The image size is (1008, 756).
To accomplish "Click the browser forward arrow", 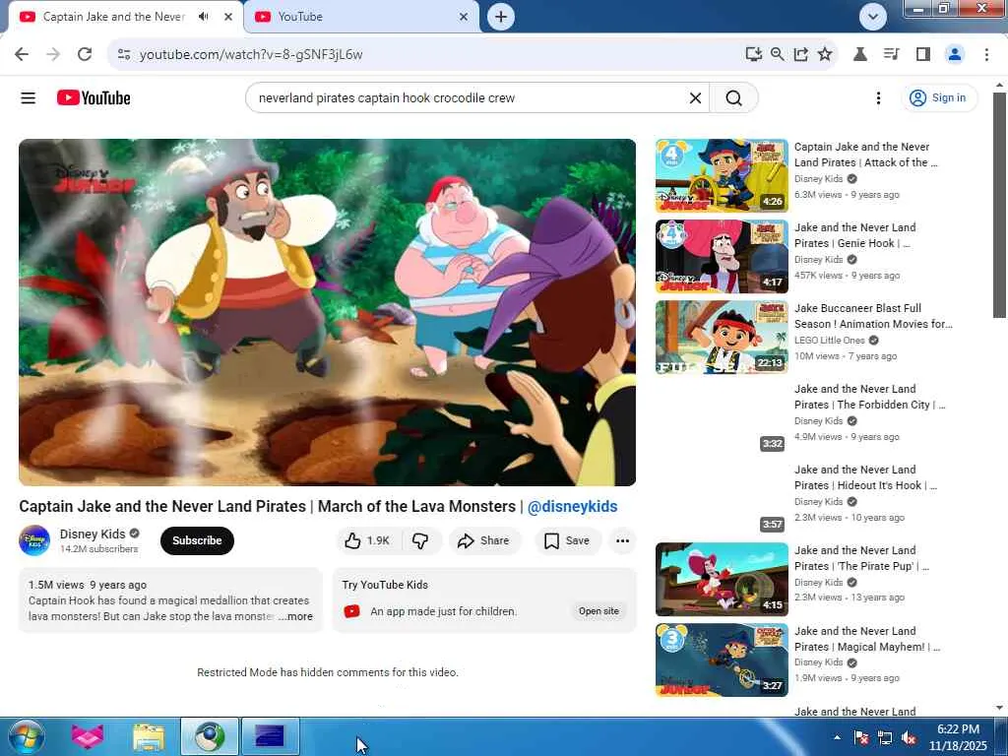I will coord(53,54).
